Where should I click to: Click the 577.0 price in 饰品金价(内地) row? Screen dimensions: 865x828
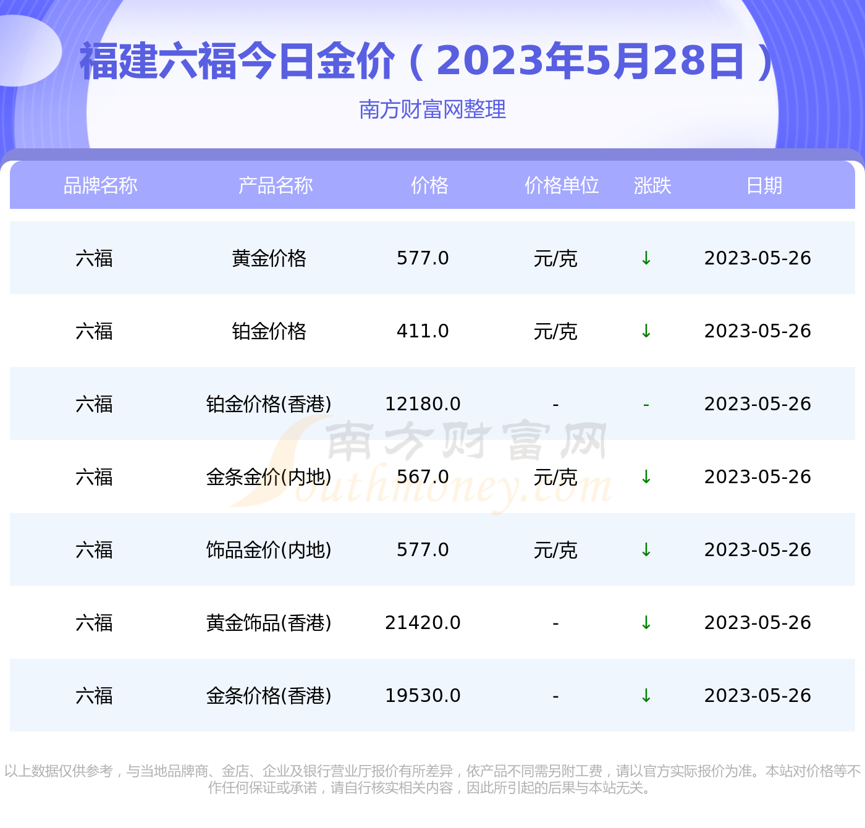coord(423,550)
